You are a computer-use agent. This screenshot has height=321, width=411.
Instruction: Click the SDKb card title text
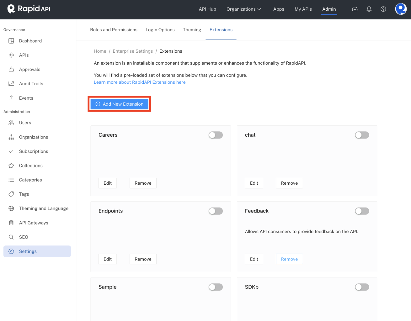252,287
